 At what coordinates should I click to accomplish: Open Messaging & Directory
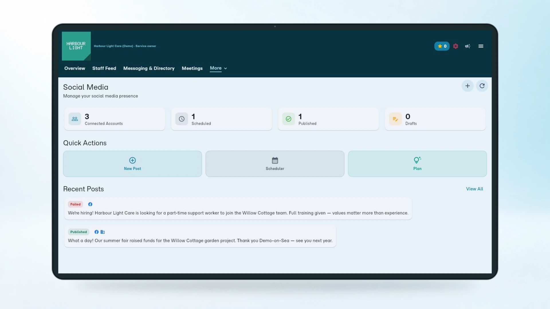[149, 68]
